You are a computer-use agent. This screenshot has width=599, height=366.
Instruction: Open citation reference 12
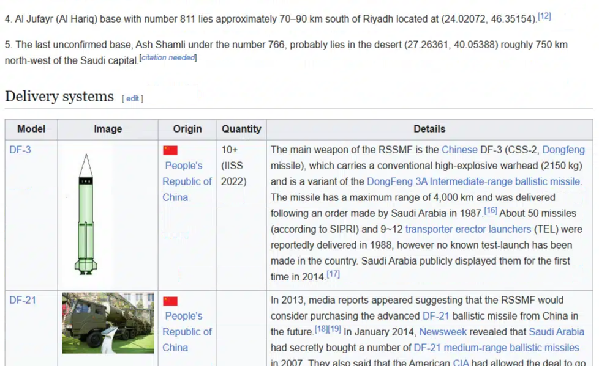pos(544,16)
